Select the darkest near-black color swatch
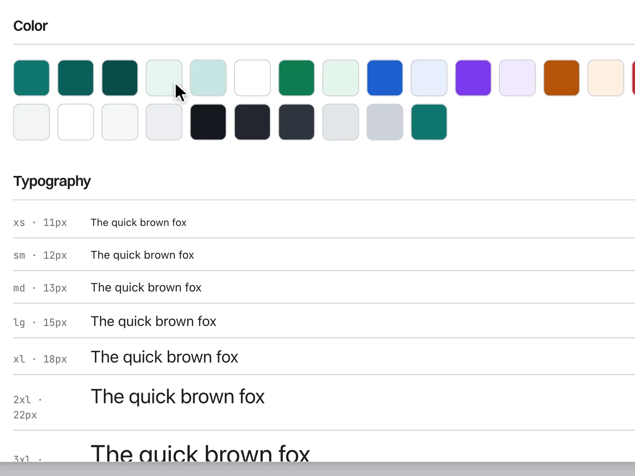Viewport: 635px width, 476px height. [x=208, y=122]
